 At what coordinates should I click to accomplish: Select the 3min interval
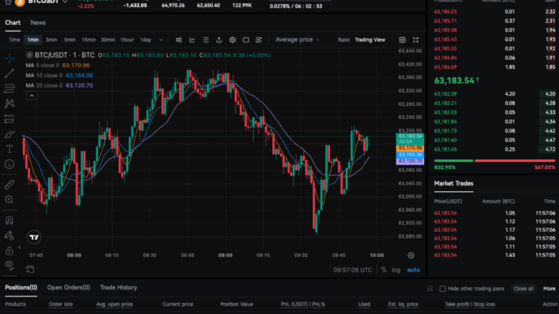click(51, 40)
